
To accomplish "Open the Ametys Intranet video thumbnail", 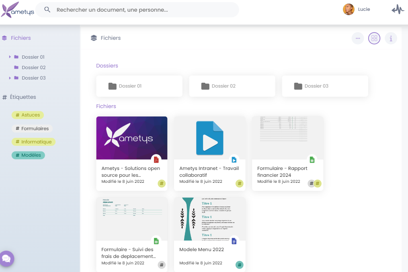I will (210, 138).
